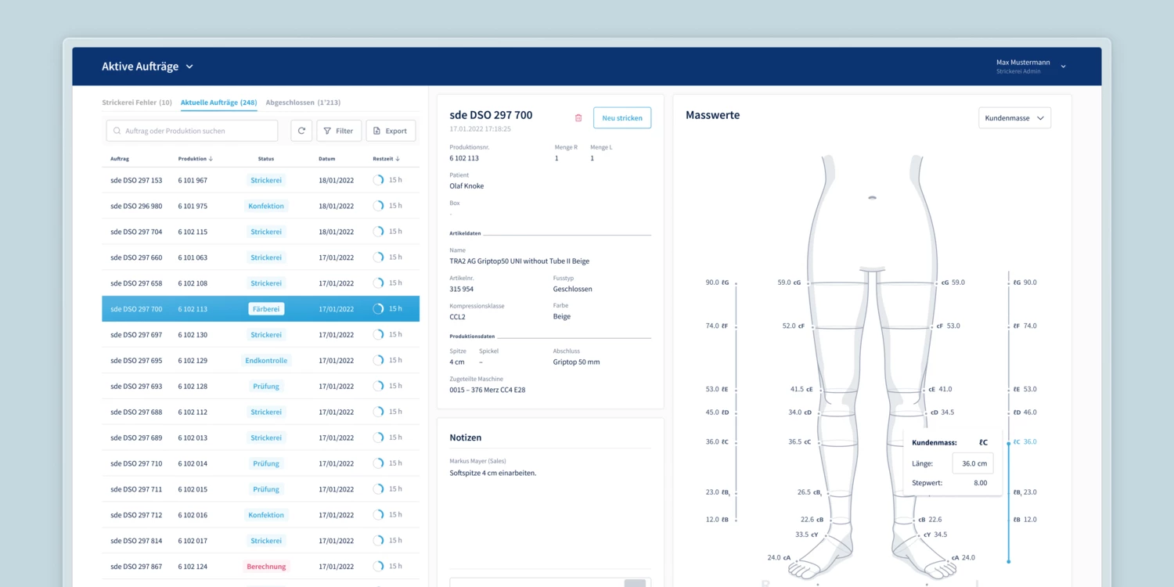Click Produktion column sort arrow

click(x=211, y=159)
